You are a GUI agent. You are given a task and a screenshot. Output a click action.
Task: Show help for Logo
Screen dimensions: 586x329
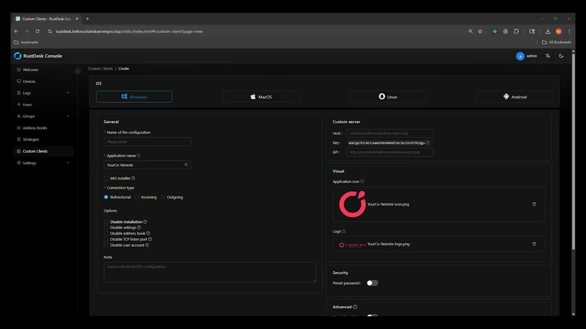point(344,231)
